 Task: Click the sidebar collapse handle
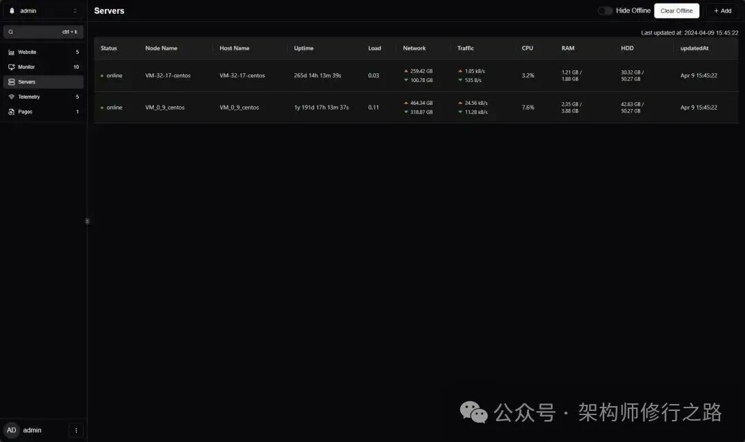click(87, 221)
